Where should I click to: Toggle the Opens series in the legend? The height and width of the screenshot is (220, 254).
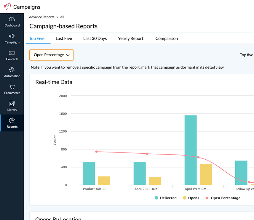pyautogui.click(x=191, y=198)
